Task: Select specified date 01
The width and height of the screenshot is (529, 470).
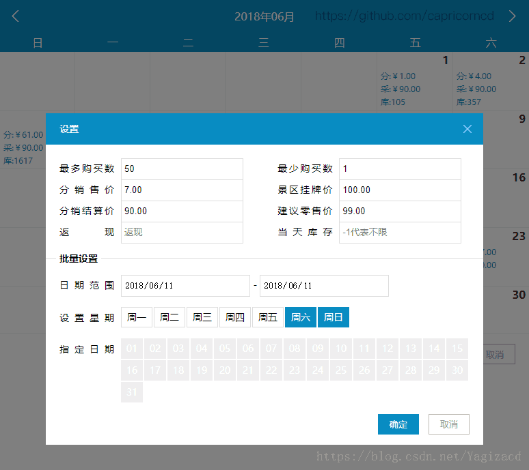Action: tap(132, 349)
